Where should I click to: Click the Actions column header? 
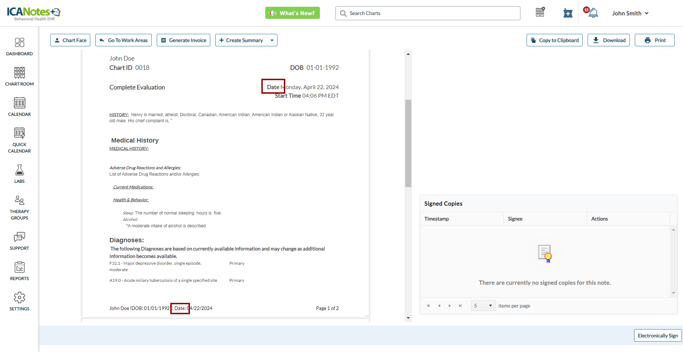[x=628, y=219]
